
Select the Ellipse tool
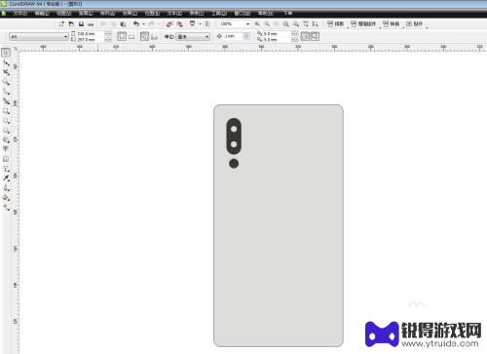(6, 121)
